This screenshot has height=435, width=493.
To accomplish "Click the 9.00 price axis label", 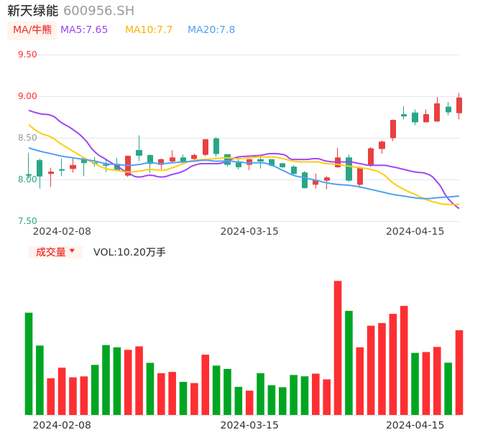I will 27,96.
